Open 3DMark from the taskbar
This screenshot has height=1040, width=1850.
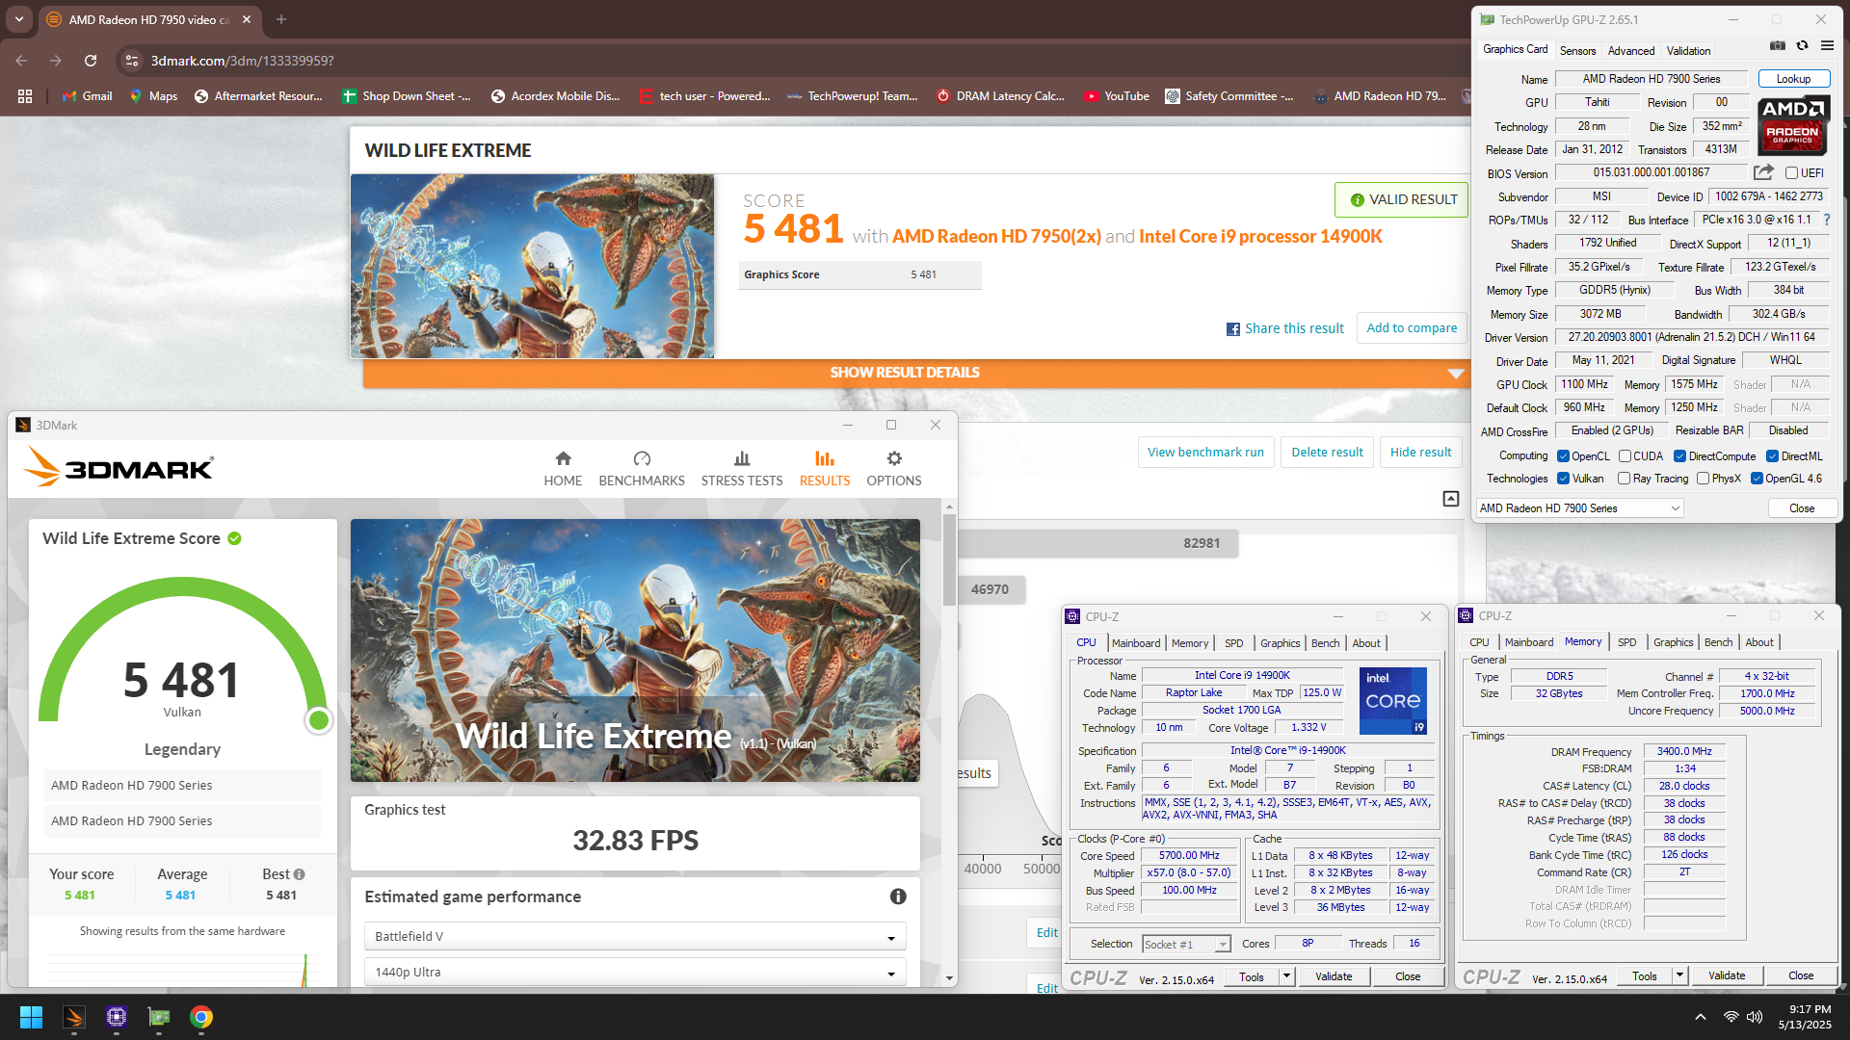(74, 1017)
